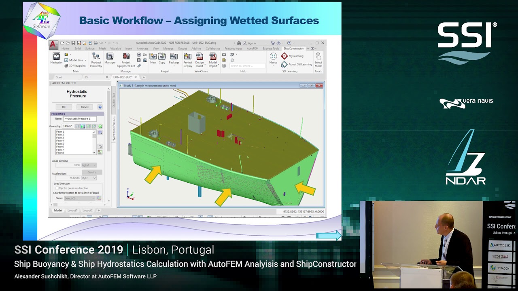Click the Plot printer icon in quick access toolbar
The width and height of the screenshot is (518, 291).
tap(96, 43)
